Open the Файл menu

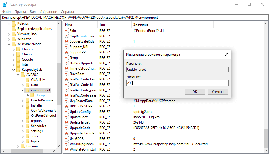[6, 11]
